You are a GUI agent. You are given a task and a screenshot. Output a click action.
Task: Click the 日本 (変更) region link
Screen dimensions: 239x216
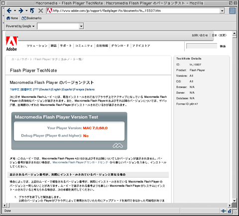[x=219, y=35]
